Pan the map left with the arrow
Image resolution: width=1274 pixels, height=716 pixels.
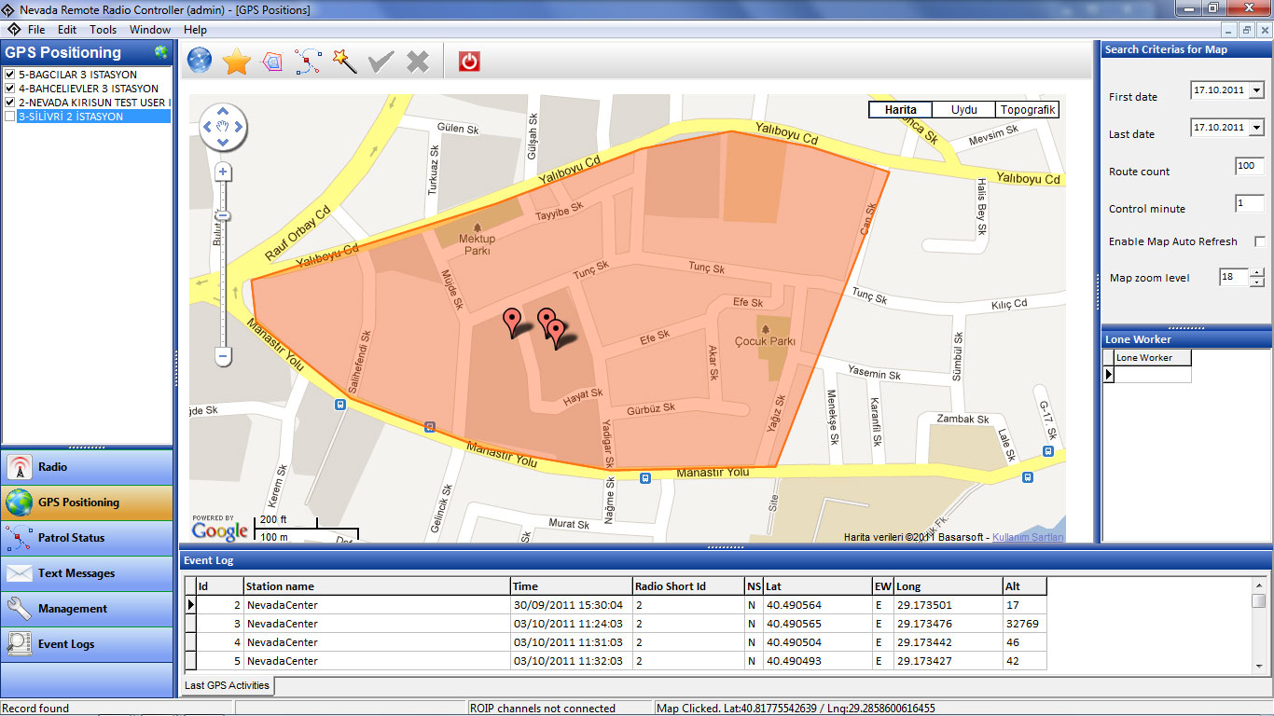207,127
